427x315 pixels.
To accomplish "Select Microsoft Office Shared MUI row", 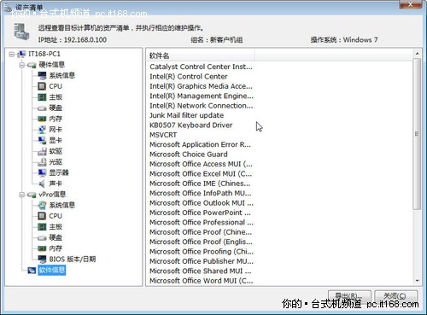I will coord(201,271).
